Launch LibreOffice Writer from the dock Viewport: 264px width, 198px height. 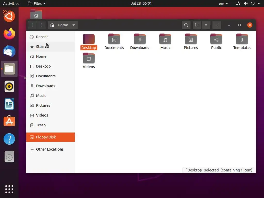[9, 104]
